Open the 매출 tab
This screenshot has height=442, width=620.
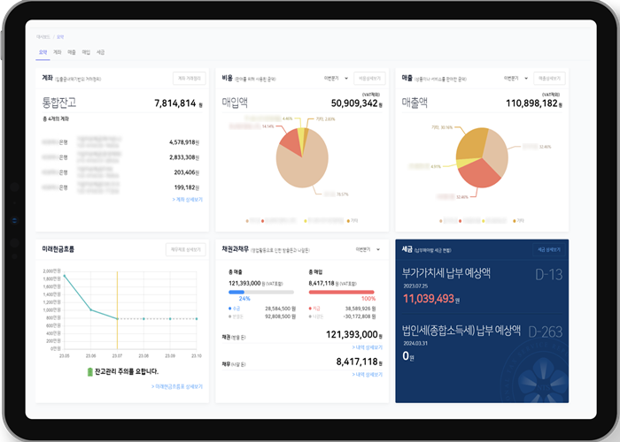[x=72, y=52]
